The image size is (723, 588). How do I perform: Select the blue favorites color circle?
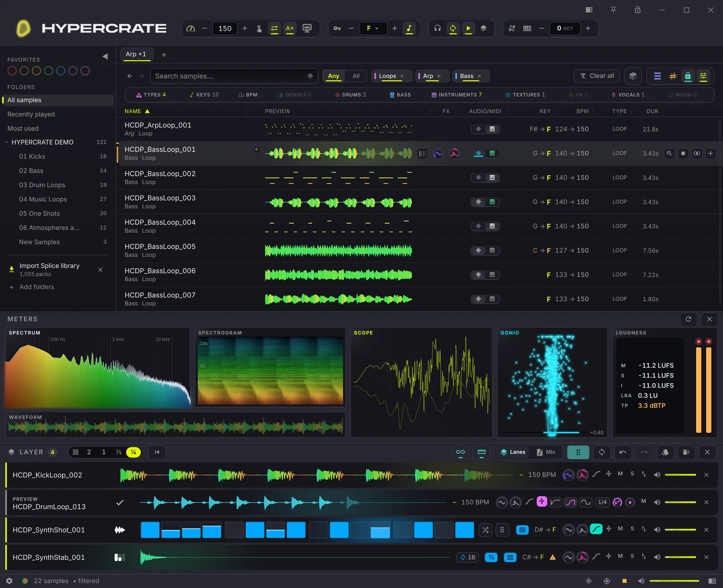[x=61, y=71]
